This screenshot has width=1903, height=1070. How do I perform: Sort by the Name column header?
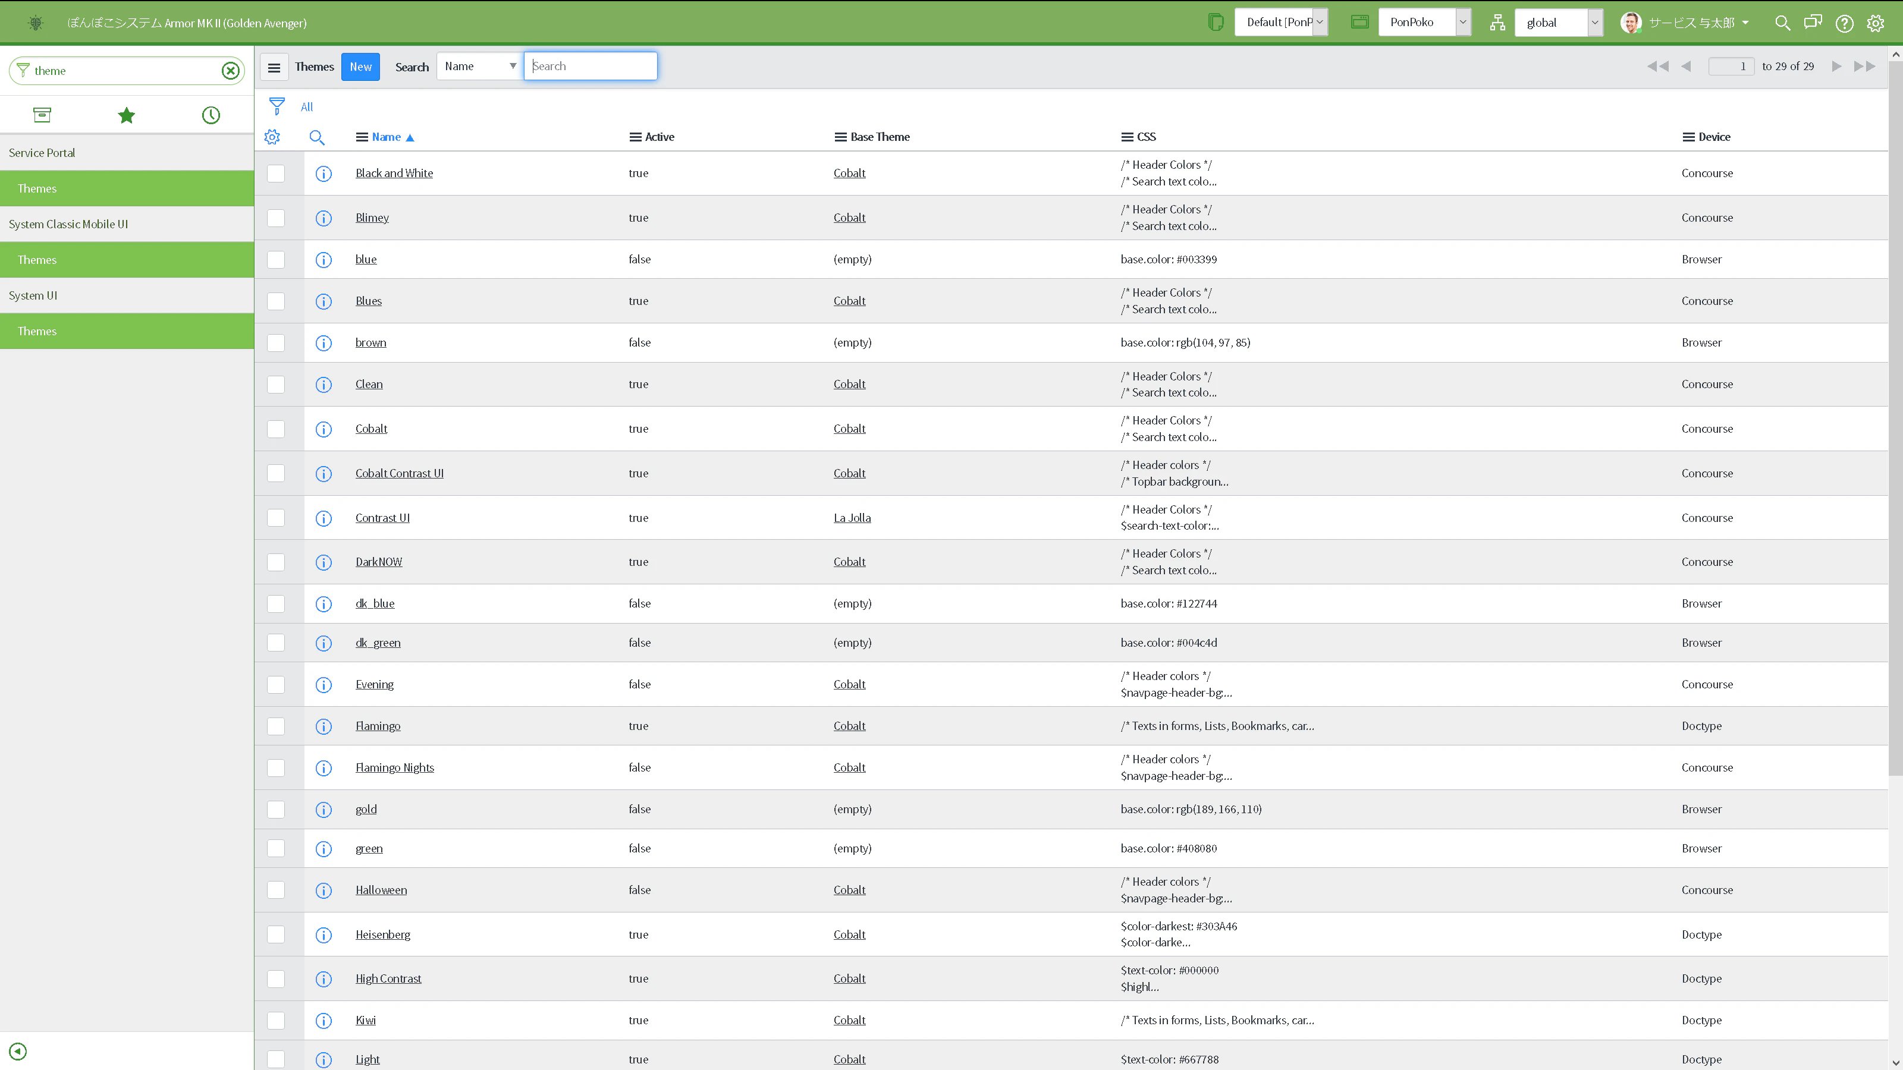coord(387,137)
